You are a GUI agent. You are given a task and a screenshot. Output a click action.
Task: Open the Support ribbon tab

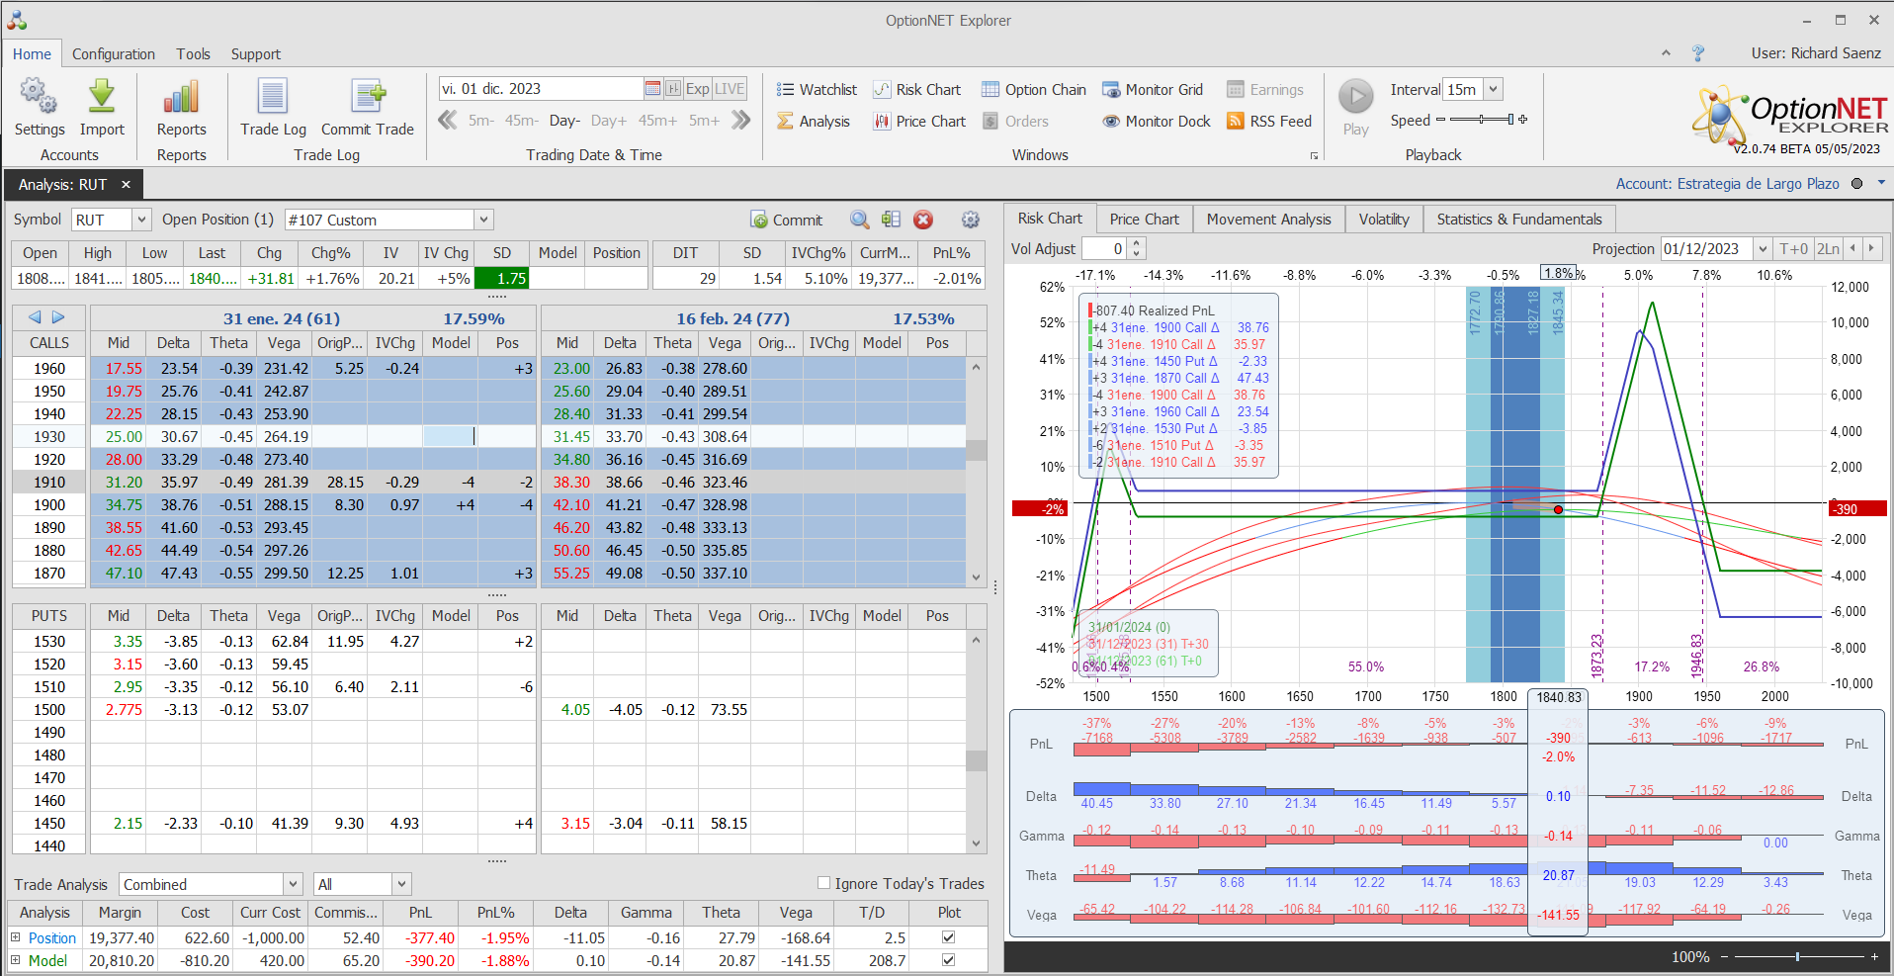(x=256, y=54)
